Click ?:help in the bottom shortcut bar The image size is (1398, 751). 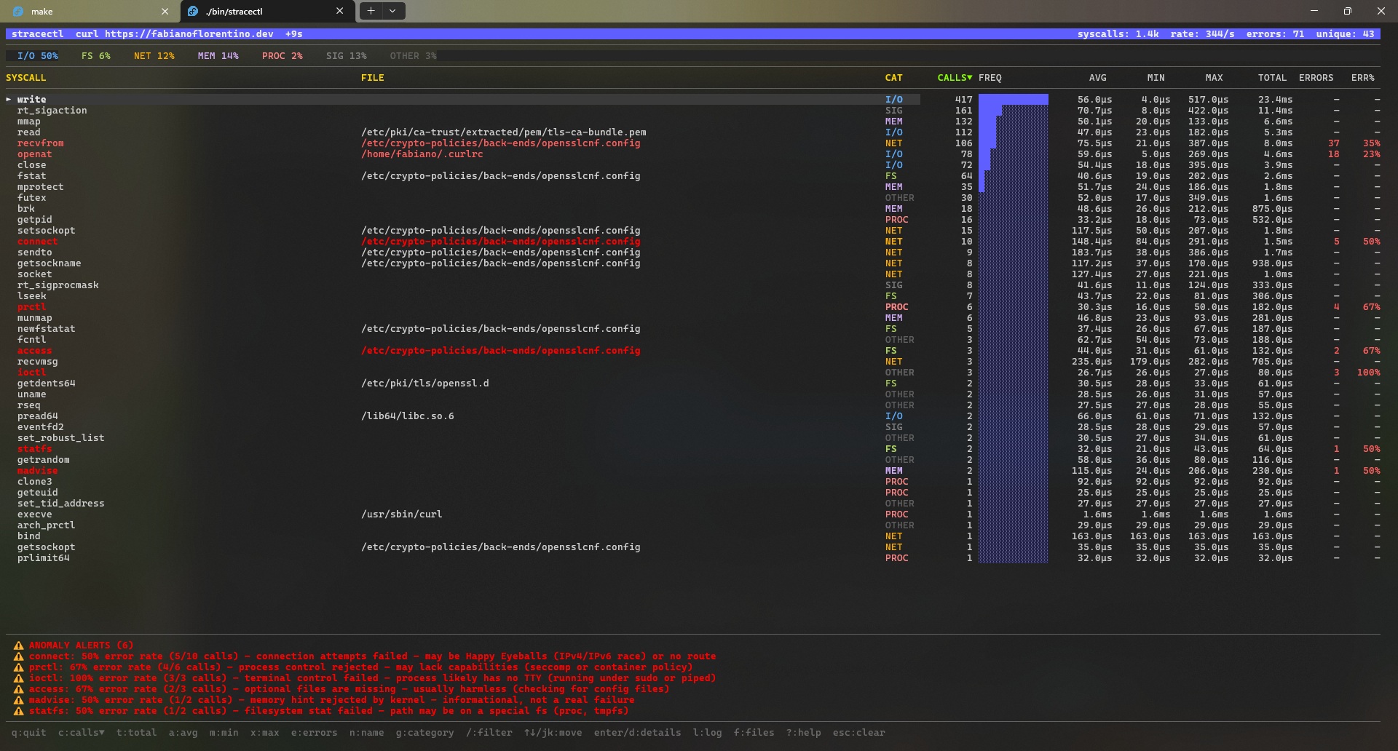pyautogui.click(x=802, y=733)
